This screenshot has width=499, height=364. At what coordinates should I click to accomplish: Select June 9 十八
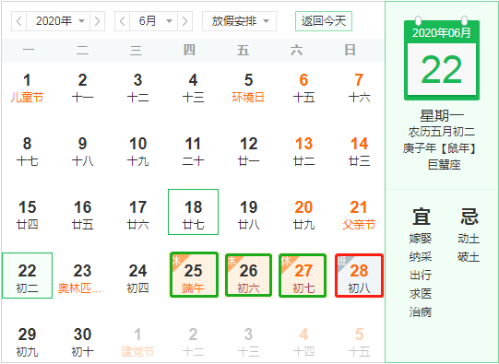click(82, 151)
